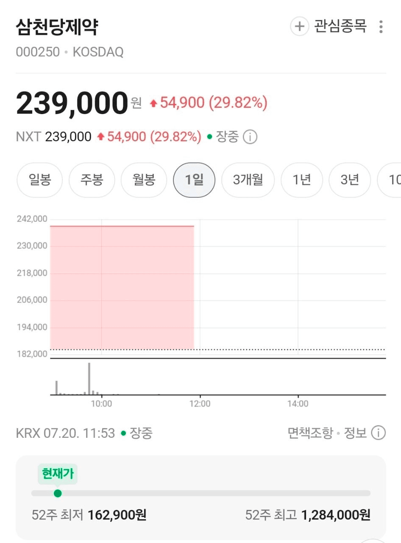
Task: Click the 관심종목 label text
Action: click(x=340, y=26)
